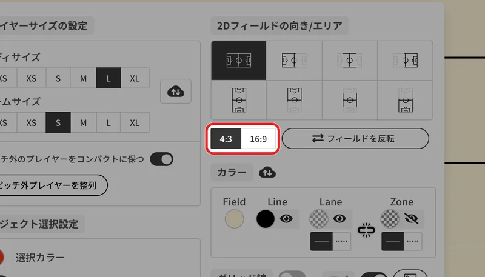Select vertical center-area field layout

pyautogui.click(x=350, y=100)
